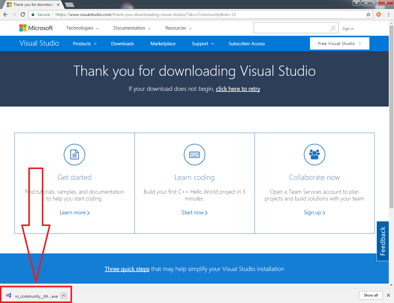This screenshot has width=394, height=303.
Task: Click the browser back arrow icon
Action: click(6, 14)
